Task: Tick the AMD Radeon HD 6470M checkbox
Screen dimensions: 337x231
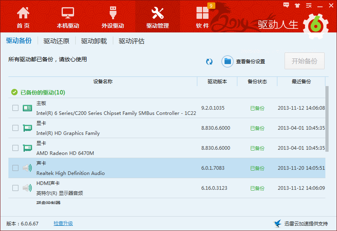Action: coord(15,148)
